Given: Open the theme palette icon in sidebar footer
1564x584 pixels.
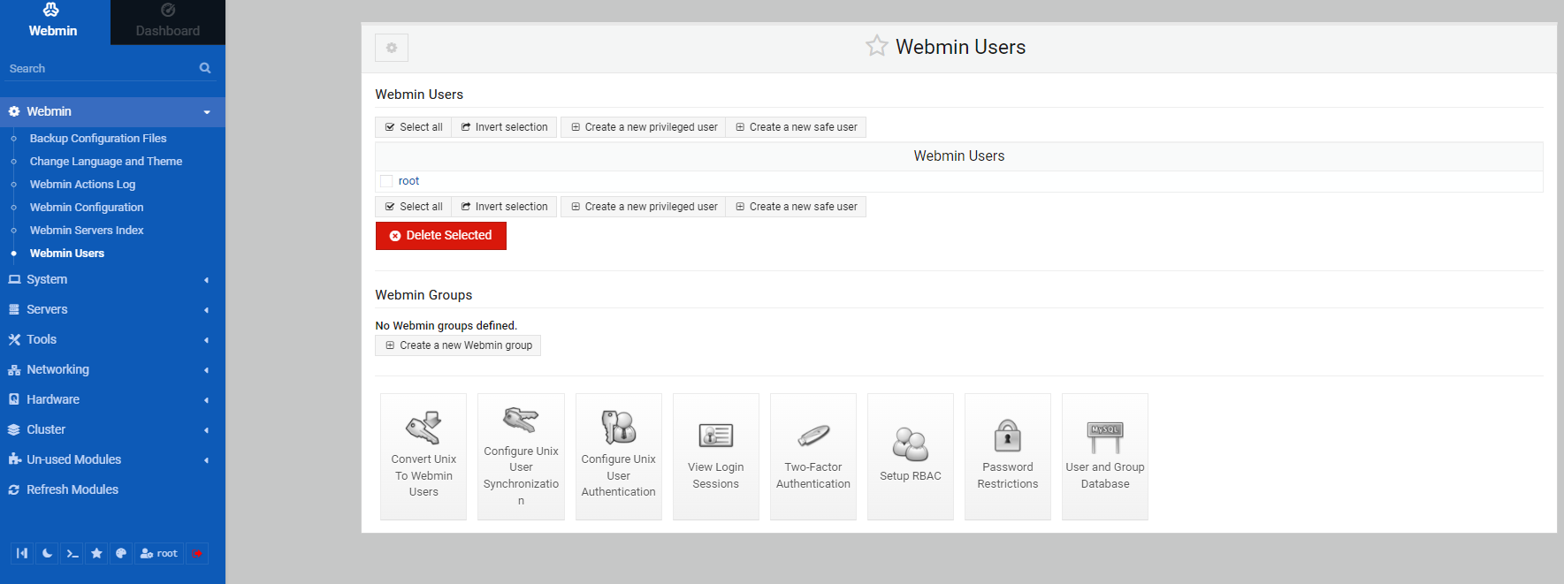Looking at the screenshot, I should [x=121, y=553].
